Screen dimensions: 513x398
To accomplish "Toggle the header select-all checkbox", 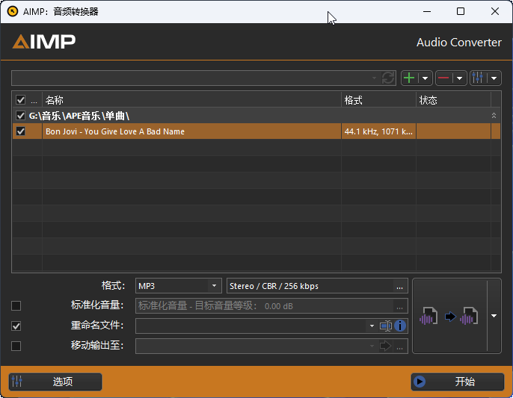I will click(x=21, y=100).
